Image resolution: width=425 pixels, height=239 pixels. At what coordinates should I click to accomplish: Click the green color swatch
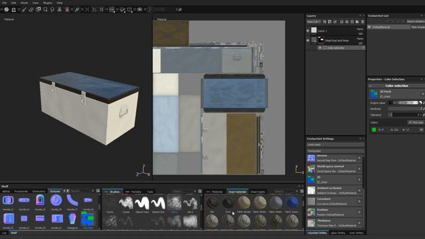tap(374, 130)
